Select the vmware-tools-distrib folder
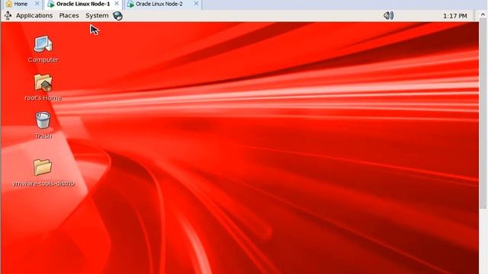The width and height of the screenshot is (488, 274). [x=43, y=167]
